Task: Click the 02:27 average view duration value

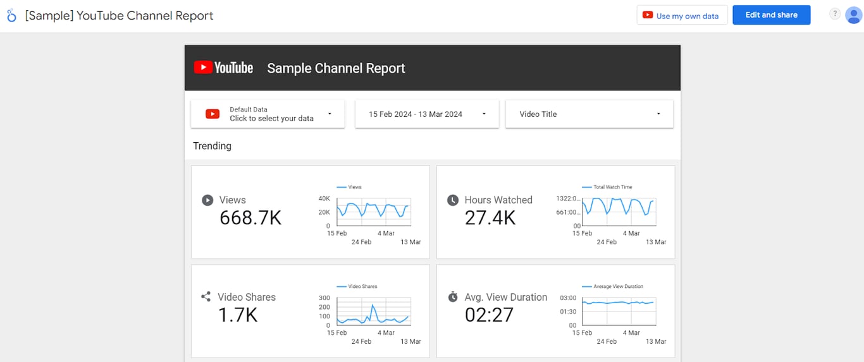Action: [489, 315]
